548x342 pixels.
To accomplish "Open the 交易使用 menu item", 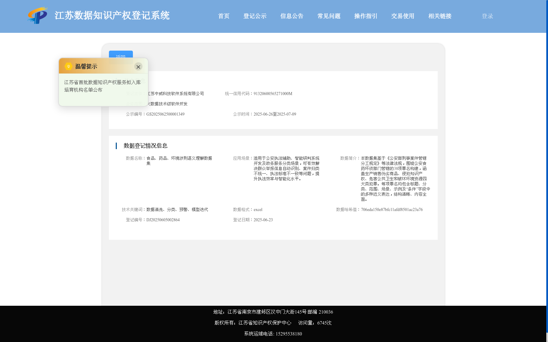I will 403,16.
